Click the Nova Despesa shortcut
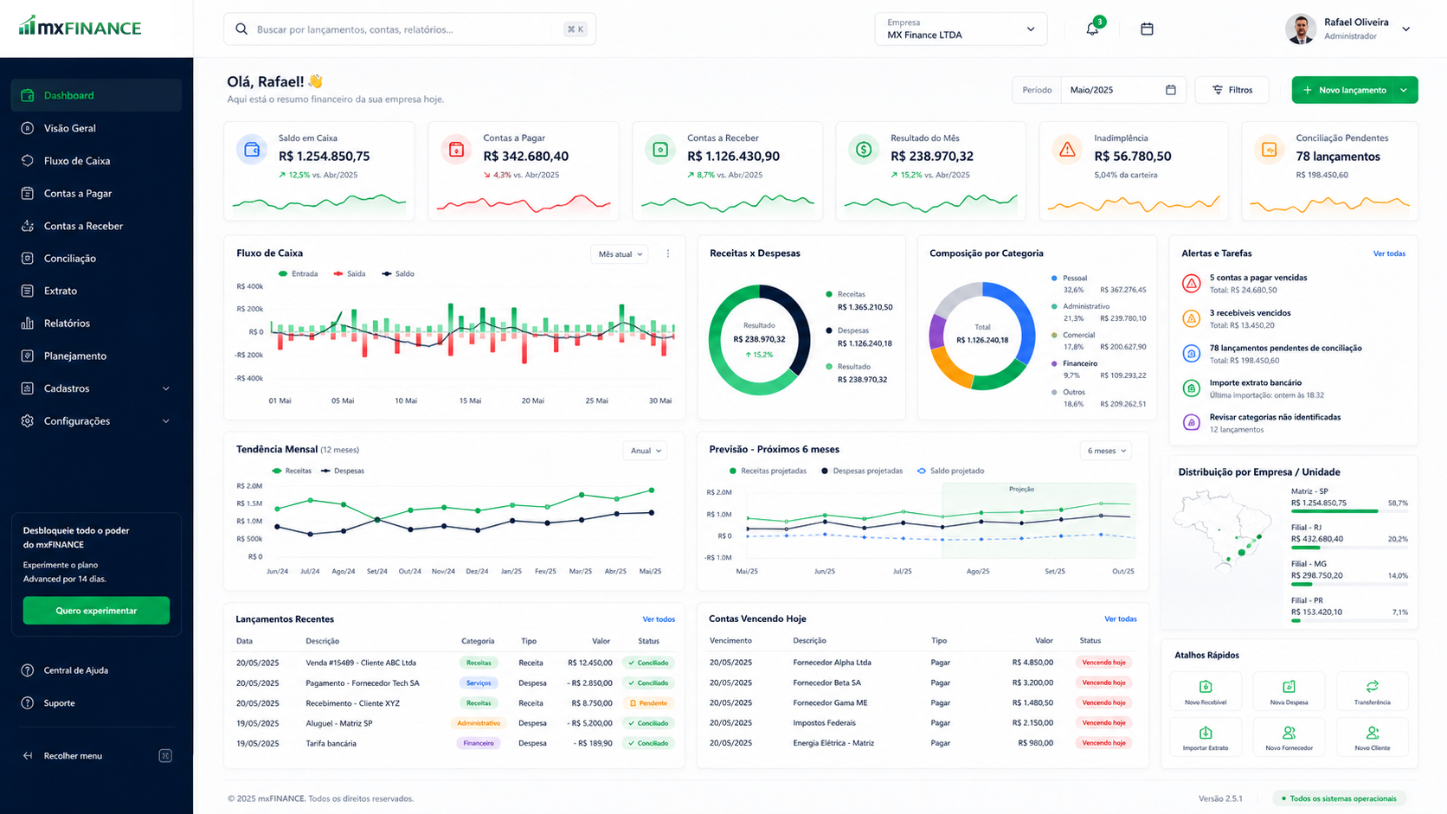 [1289, 690]
